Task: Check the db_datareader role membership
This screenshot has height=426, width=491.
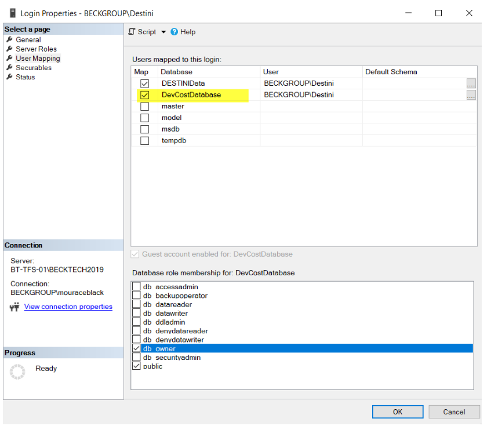Action: pos(136,304)
